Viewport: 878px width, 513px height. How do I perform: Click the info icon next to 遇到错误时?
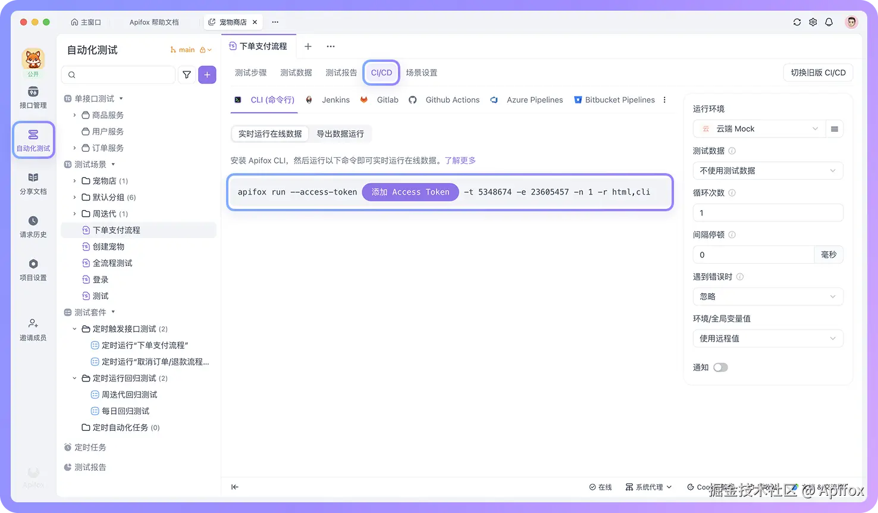[x=740, y=277]
